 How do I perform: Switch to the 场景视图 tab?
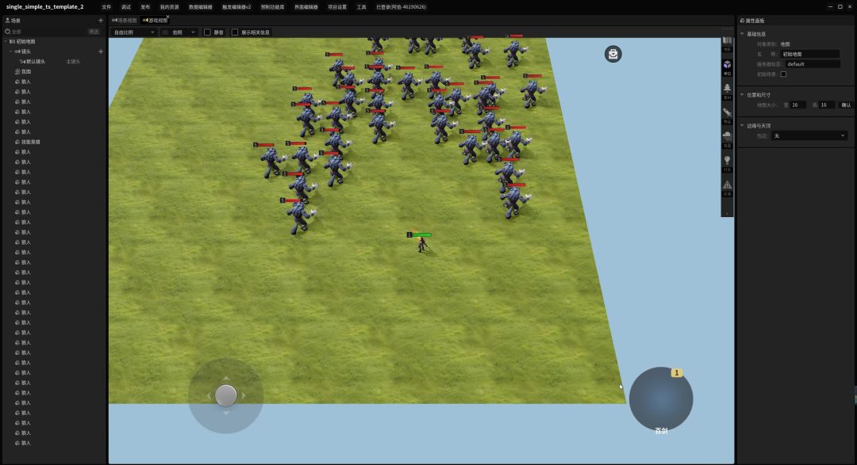(x=125, y=21)
